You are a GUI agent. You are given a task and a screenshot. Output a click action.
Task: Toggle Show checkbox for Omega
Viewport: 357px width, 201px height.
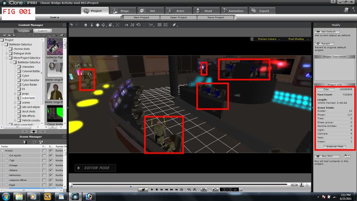[x=51, y=165]
